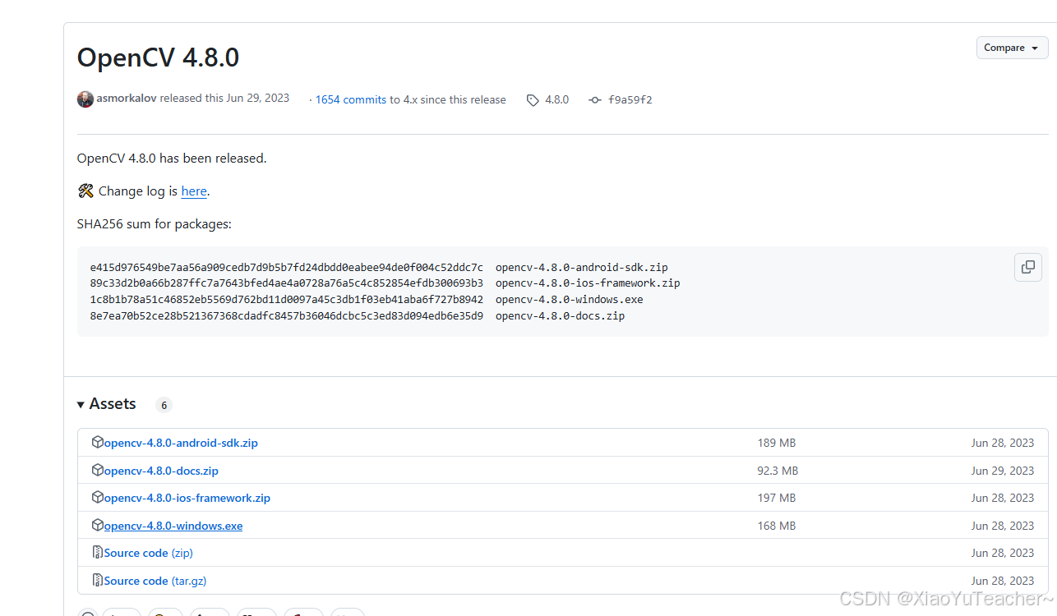Click 'SHA256 sum for packages:' text
This screenshot has height=616, width=1057.
(155, 224)
